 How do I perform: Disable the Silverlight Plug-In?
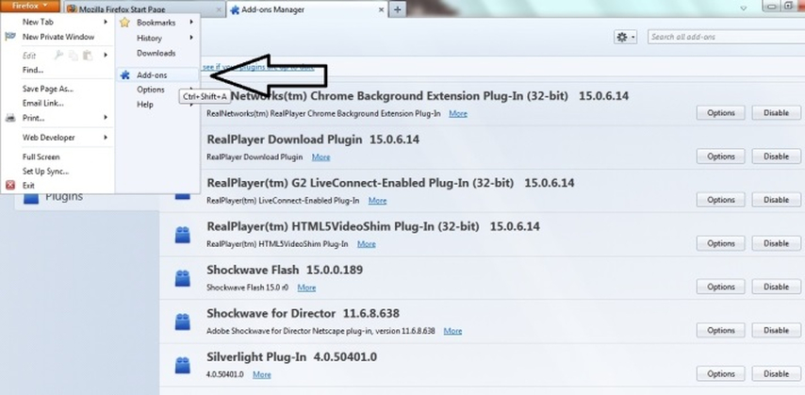(777, 374)
